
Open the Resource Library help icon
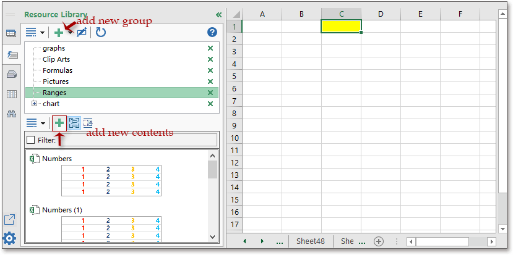click(212, 32)
